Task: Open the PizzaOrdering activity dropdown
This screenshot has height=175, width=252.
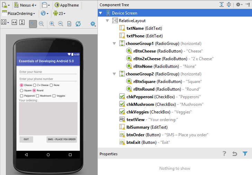Action: [x=18, y=13]
